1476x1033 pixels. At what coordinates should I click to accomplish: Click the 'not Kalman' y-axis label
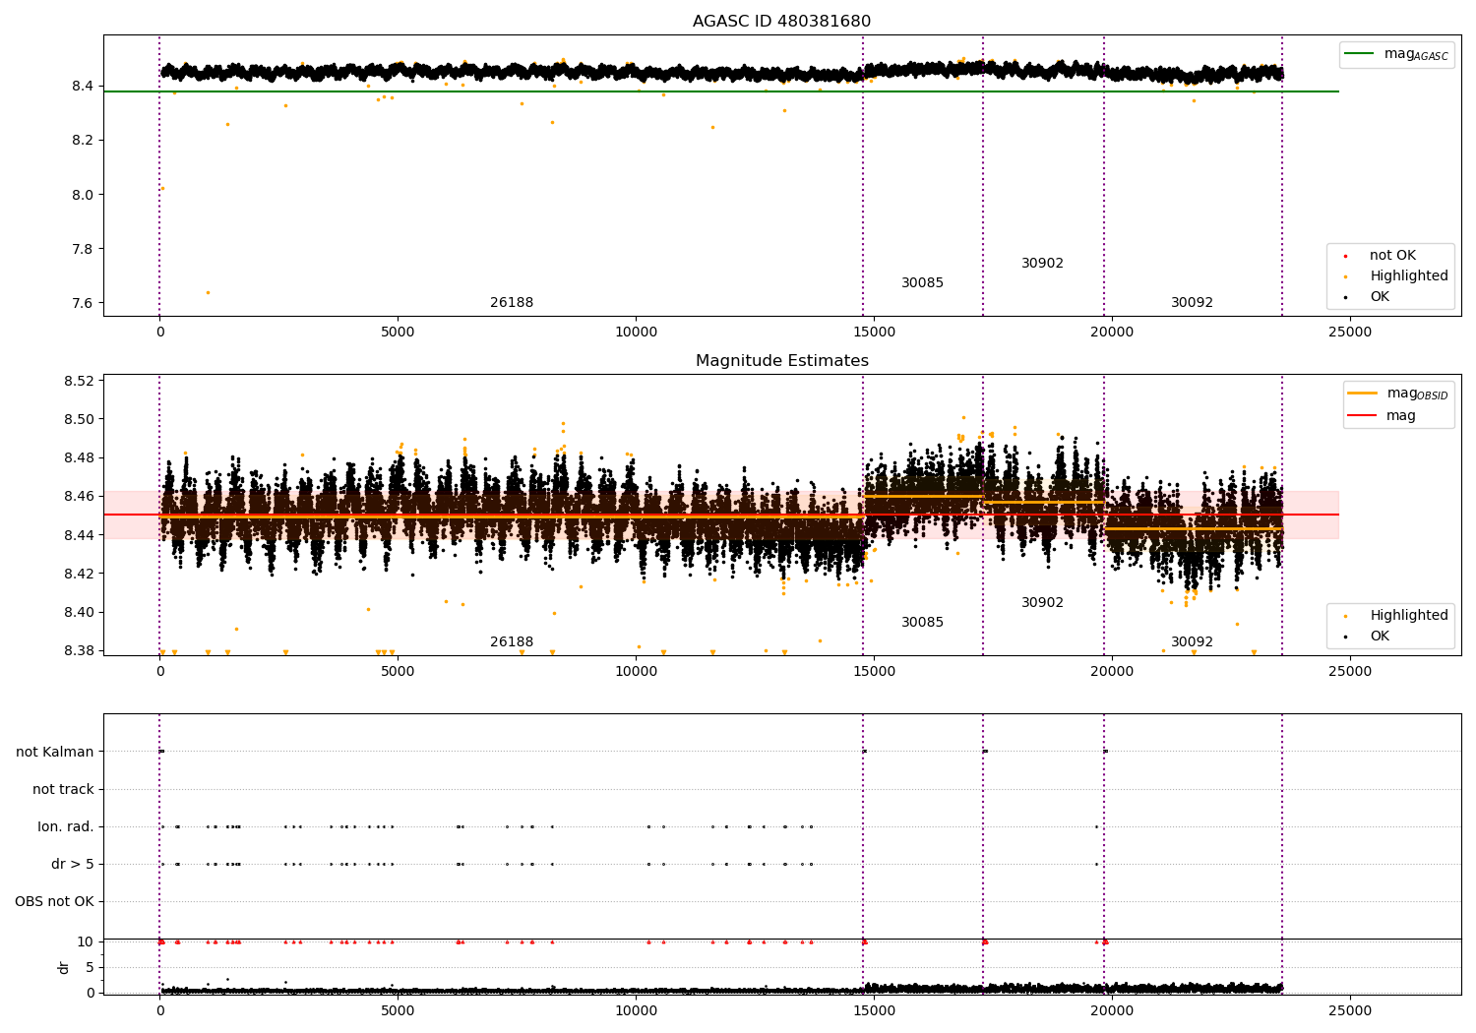coord(55,752)
